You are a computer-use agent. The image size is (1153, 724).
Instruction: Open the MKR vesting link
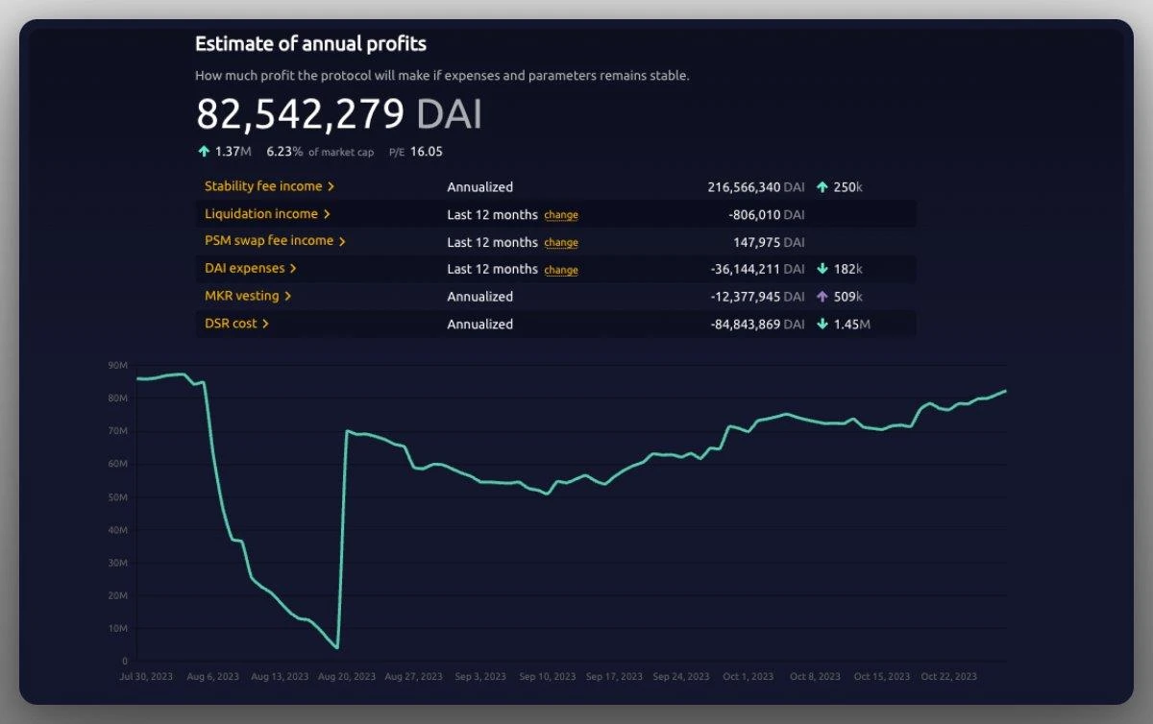[x=241, y=296]
